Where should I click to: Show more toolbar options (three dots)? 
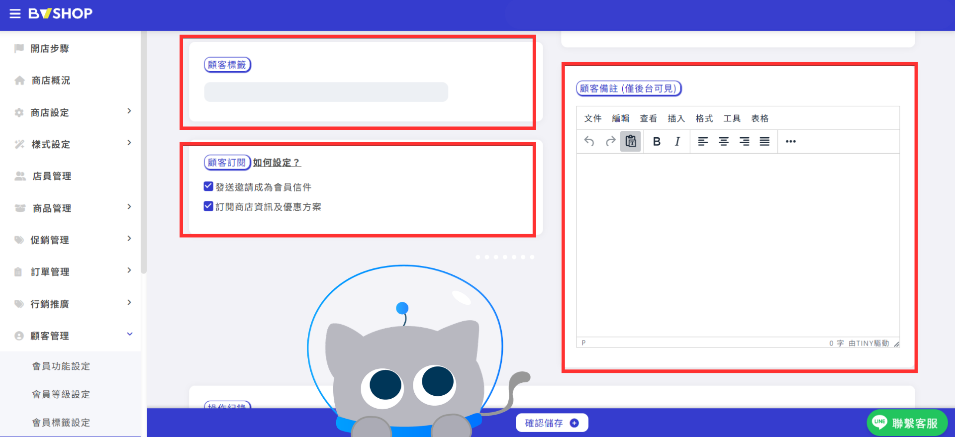click(x=791, y=142)
